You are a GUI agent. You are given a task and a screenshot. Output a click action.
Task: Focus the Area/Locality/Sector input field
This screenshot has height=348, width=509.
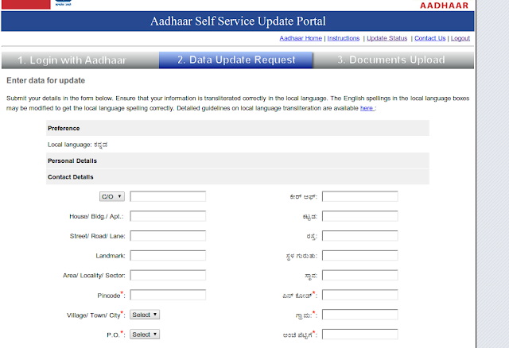pyautogui.click(x=168, y=276)
